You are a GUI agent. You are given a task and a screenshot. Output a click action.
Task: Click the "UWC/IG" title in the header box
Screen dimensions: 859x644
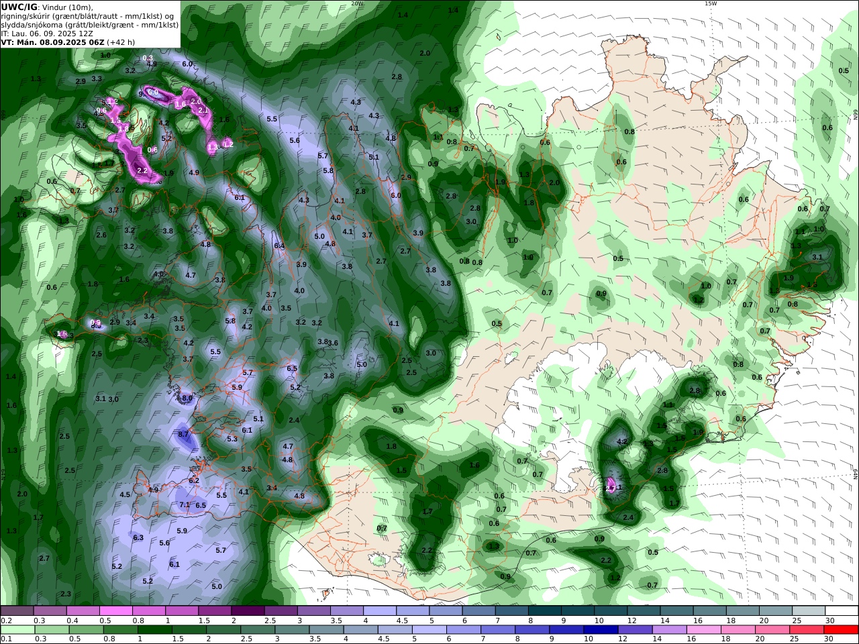[19, 7]
